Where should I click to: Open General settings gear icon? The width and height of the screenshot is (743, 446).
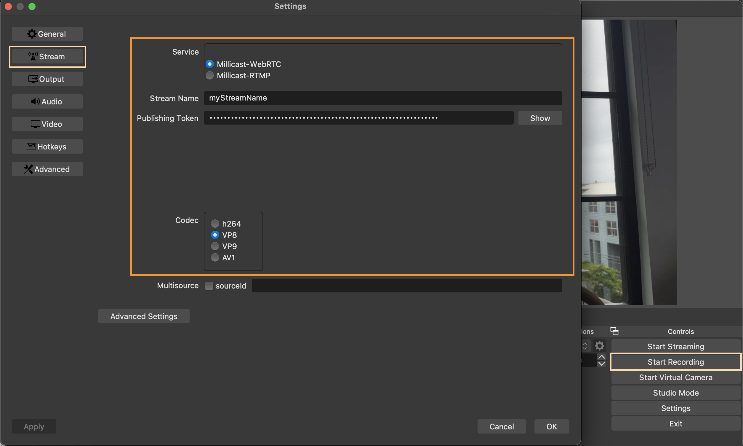pyautogui.click(x=32, y=34)
